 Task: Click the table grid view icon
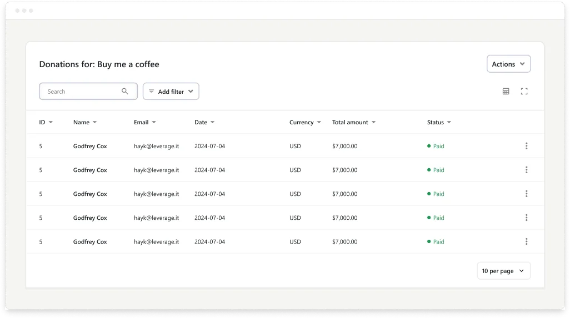click(x=506, y=92)
